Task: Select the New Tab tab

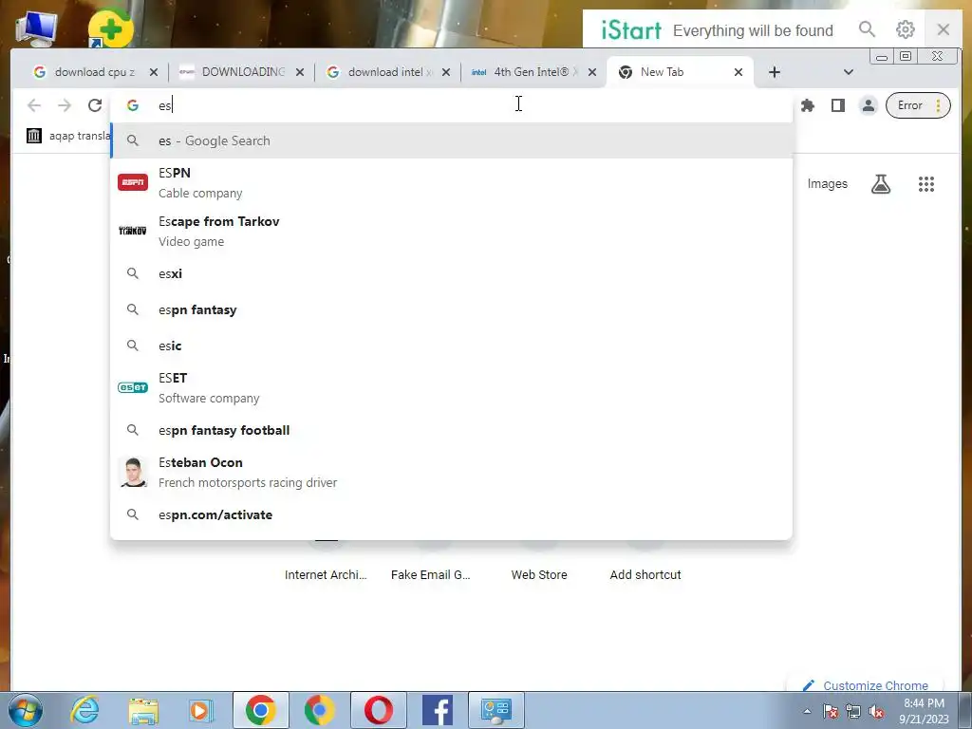Action: point(680,72)
